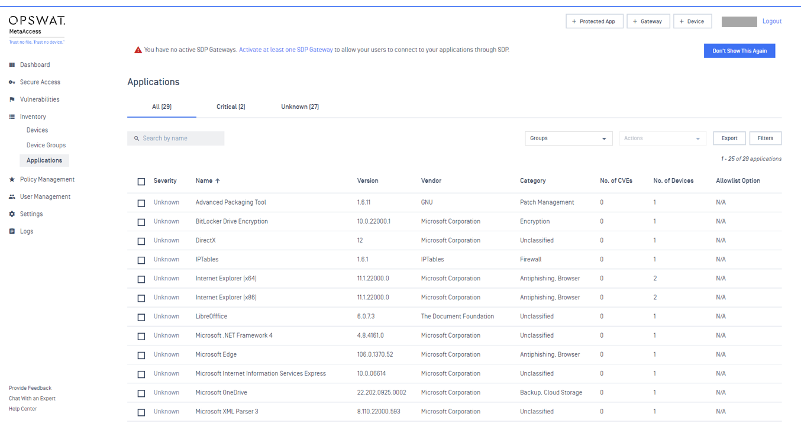Open Devices under Inventory
Screen dimensions: 801x433
coord(37,130)
